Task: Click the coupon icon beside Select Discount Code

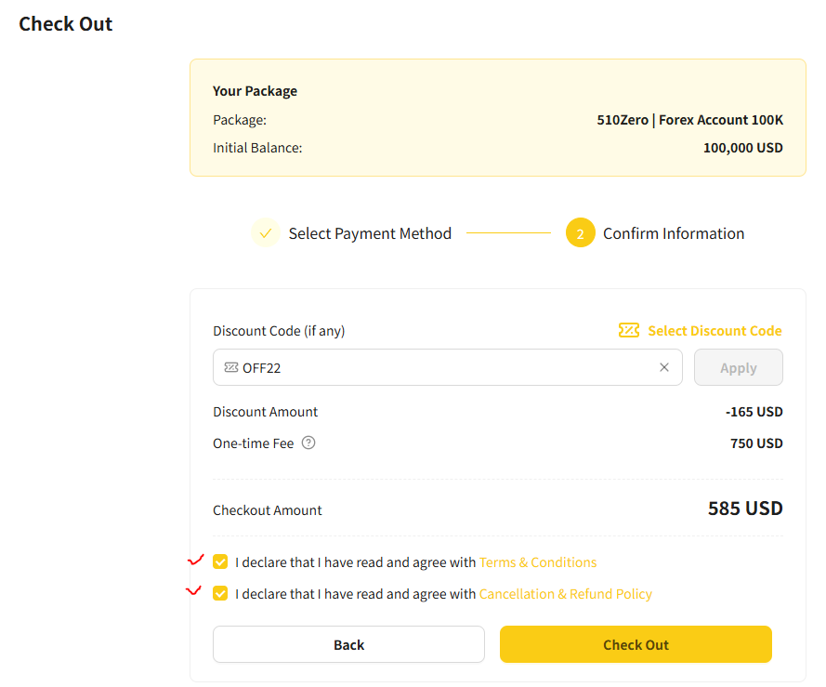Action: pyautogui.click(x=628, y=331)
